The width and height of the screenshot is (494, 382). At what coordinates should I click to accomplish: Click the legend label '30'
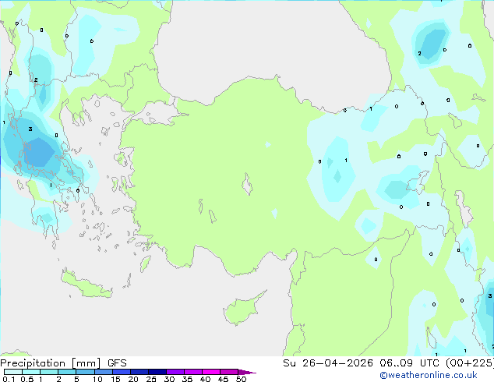(169, 379)
